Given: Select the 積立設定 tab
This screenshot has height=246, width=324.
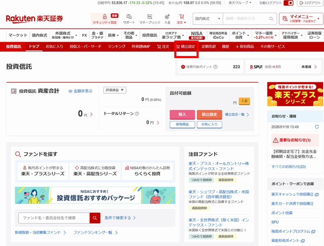Looking at the screenshot, I should pyautogui.click(x=185, y=47).
